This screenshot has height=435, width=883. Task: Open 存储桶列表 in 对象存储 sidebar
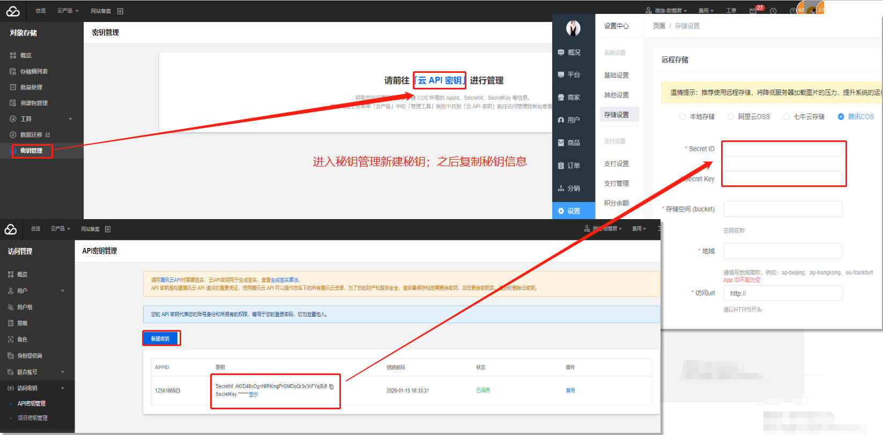34,71
